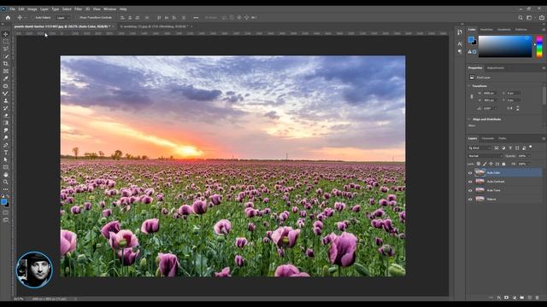Click the create new layer icon
Image resolution: width=547 pixels, height=307 pixels.
tap(530, 298)
